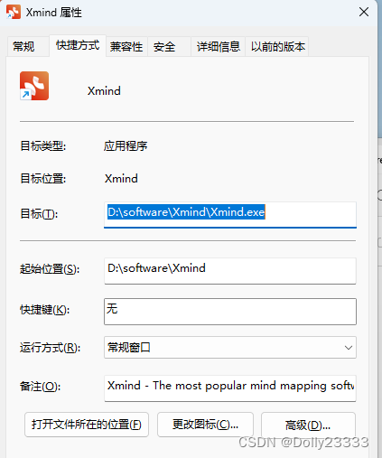Screen dimensions: 382x458
Task: Select the 快捷方式 tab
Action: (x=78, y=45)
